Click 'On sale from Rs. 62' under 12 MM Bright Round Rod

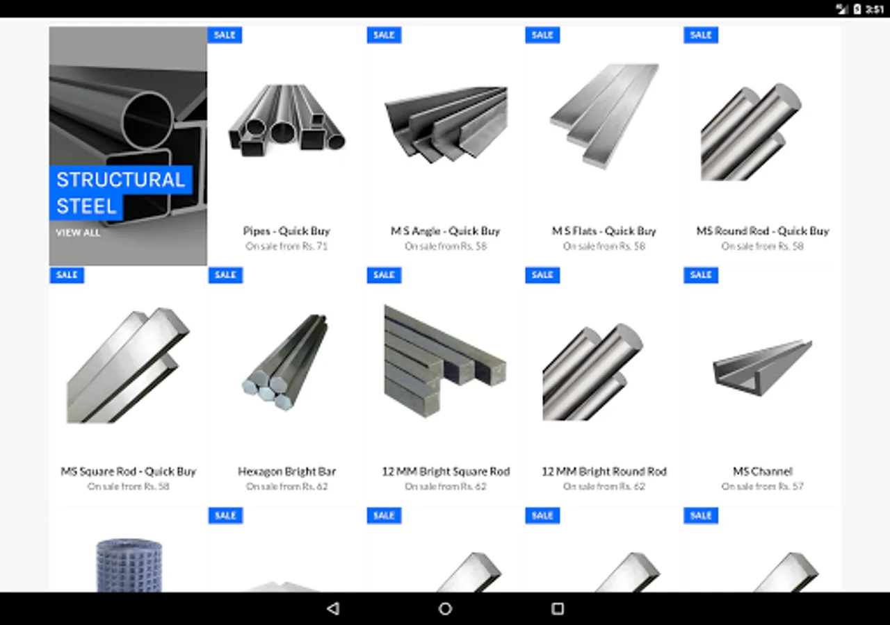604,487
